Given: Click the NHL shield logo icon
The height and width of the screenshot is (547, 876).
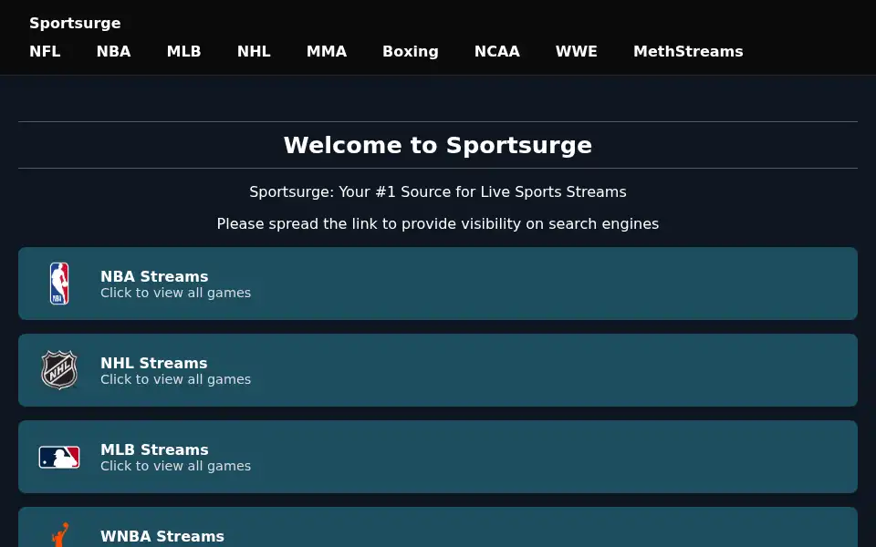Looking at the screenshot, I should click(59, 370).
